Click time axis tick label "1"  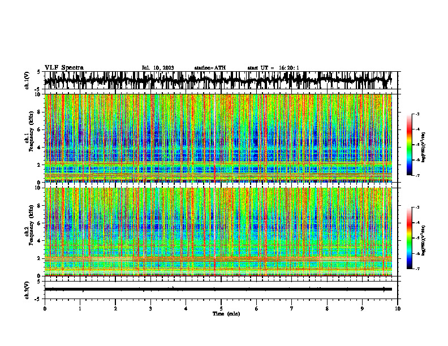pyautogui.click(x=80, y=309)
